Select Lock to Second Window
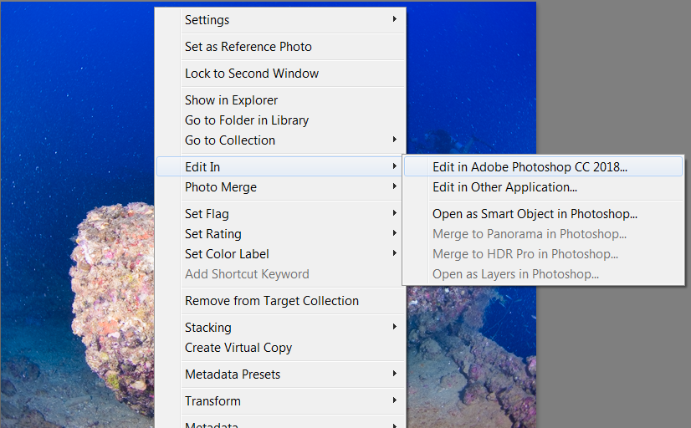Screen dimensions: 691x428 point(280,74)
